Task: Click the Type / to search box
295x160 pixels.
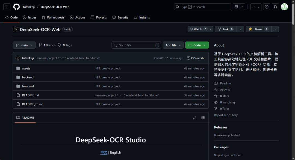Action: click(x=202, y=7)
